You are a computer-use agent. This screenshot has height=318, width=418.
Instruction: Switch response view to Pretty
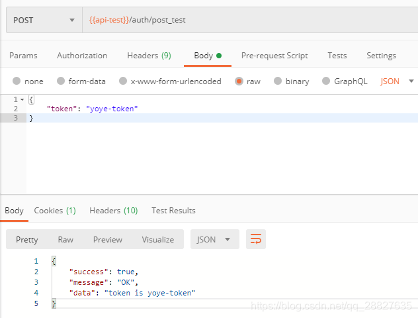[x=27, y=240]
